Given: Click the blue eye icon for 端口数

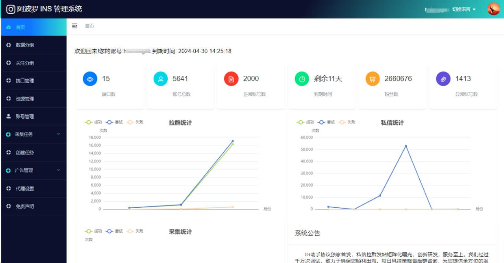Looking at the screenshot, I should tap(90, 79).
